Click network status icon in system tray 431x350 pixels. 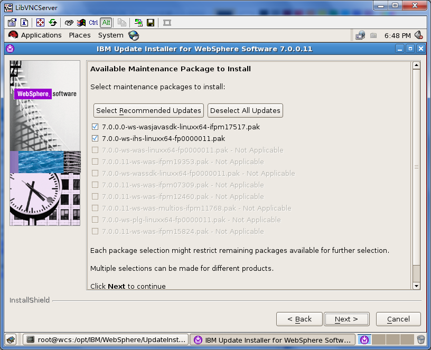coord(360,35)
